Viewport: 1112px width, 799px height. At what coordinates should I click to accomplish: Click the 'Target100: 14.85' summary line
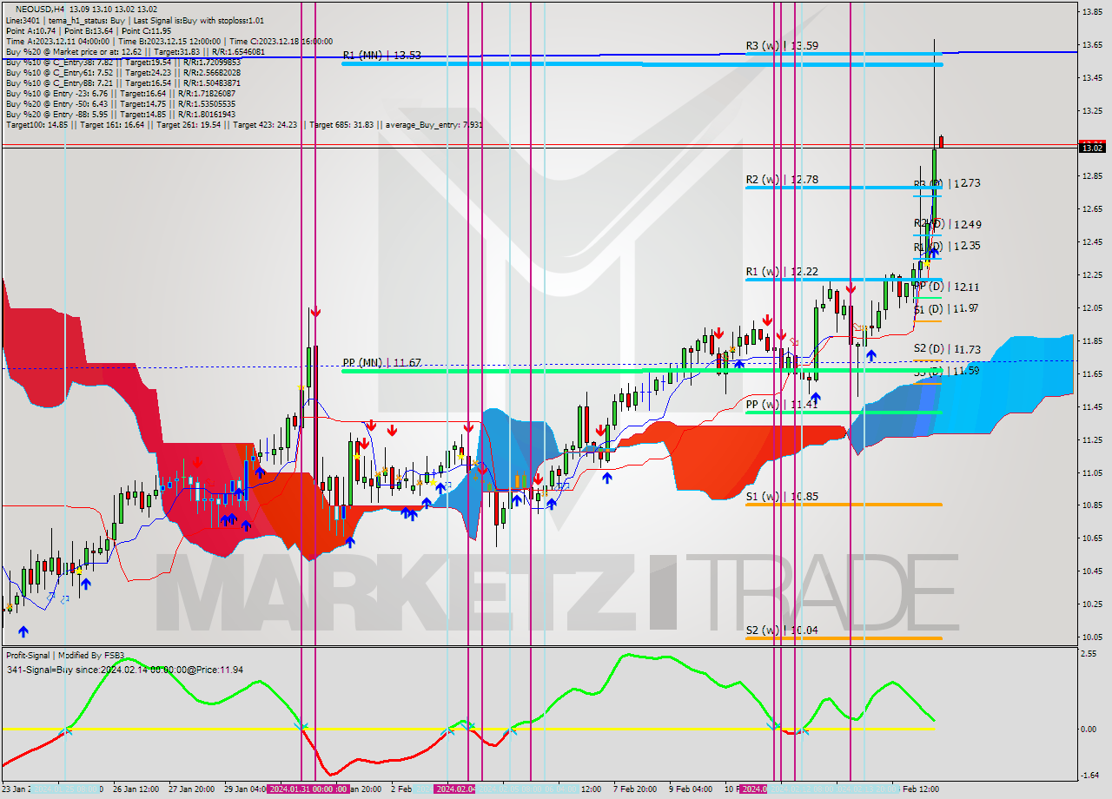[244, 124]
